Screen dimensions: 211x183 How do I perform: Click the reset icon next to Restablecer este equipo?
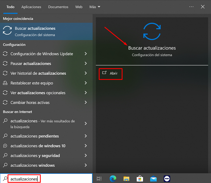click(x=5, y=83)
